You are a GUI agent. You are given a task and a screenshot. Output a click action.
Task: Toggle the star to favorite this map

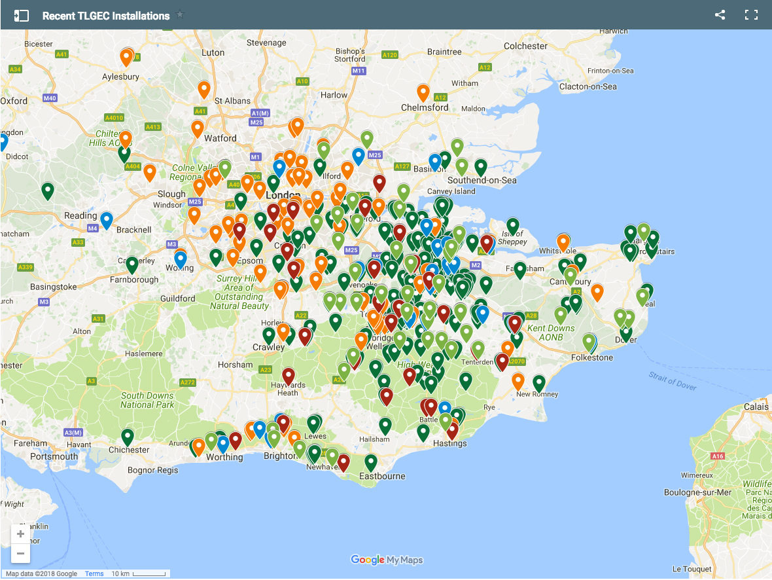click(179, 13)
